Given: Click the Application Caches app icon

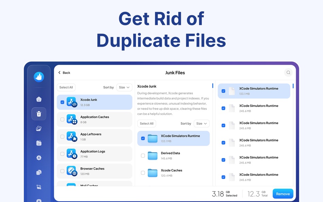Looking at the screenshot, I should point(72,119).
